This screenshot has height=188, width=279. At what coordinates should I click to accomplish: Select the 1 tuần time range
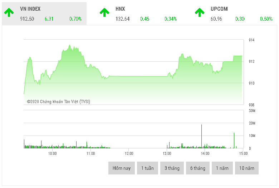point(147,168)
